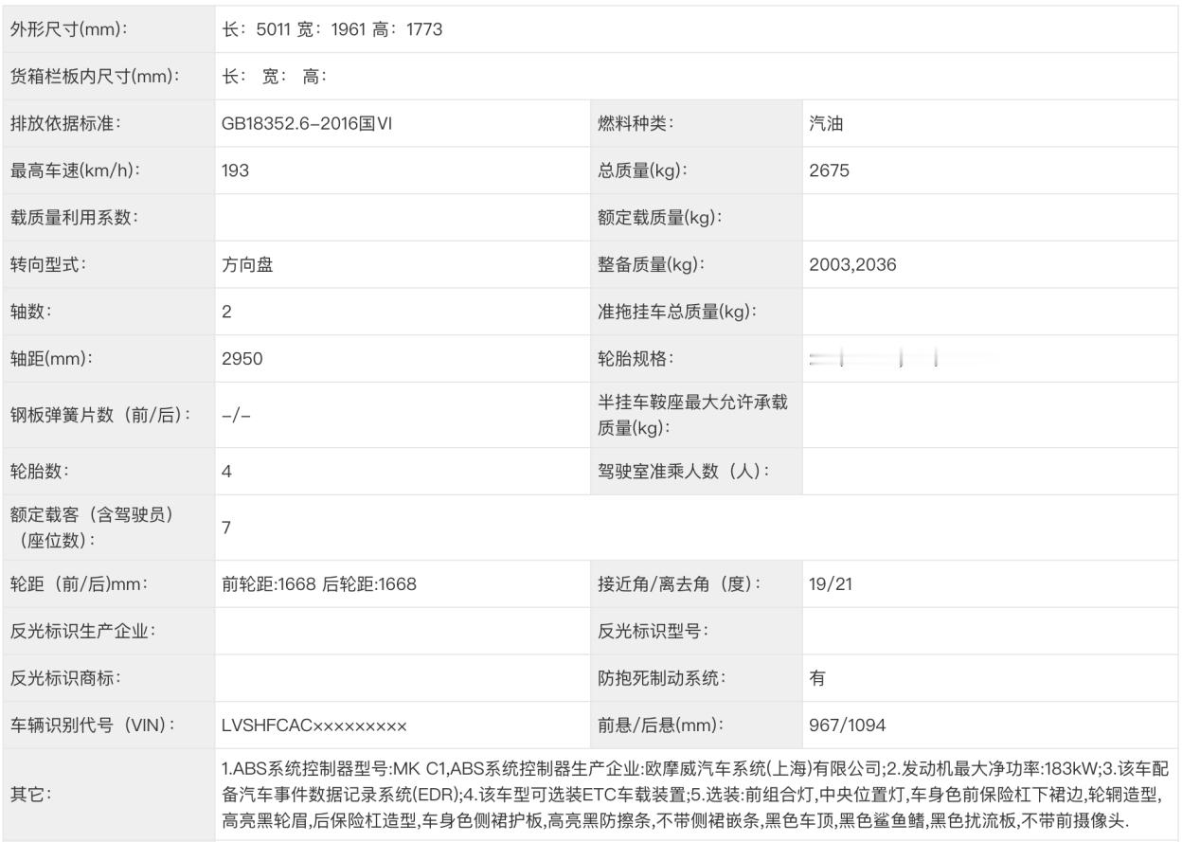Click the seating capacity value 7
Viewport: 1200px width, 842px height.
click(227, 527)
